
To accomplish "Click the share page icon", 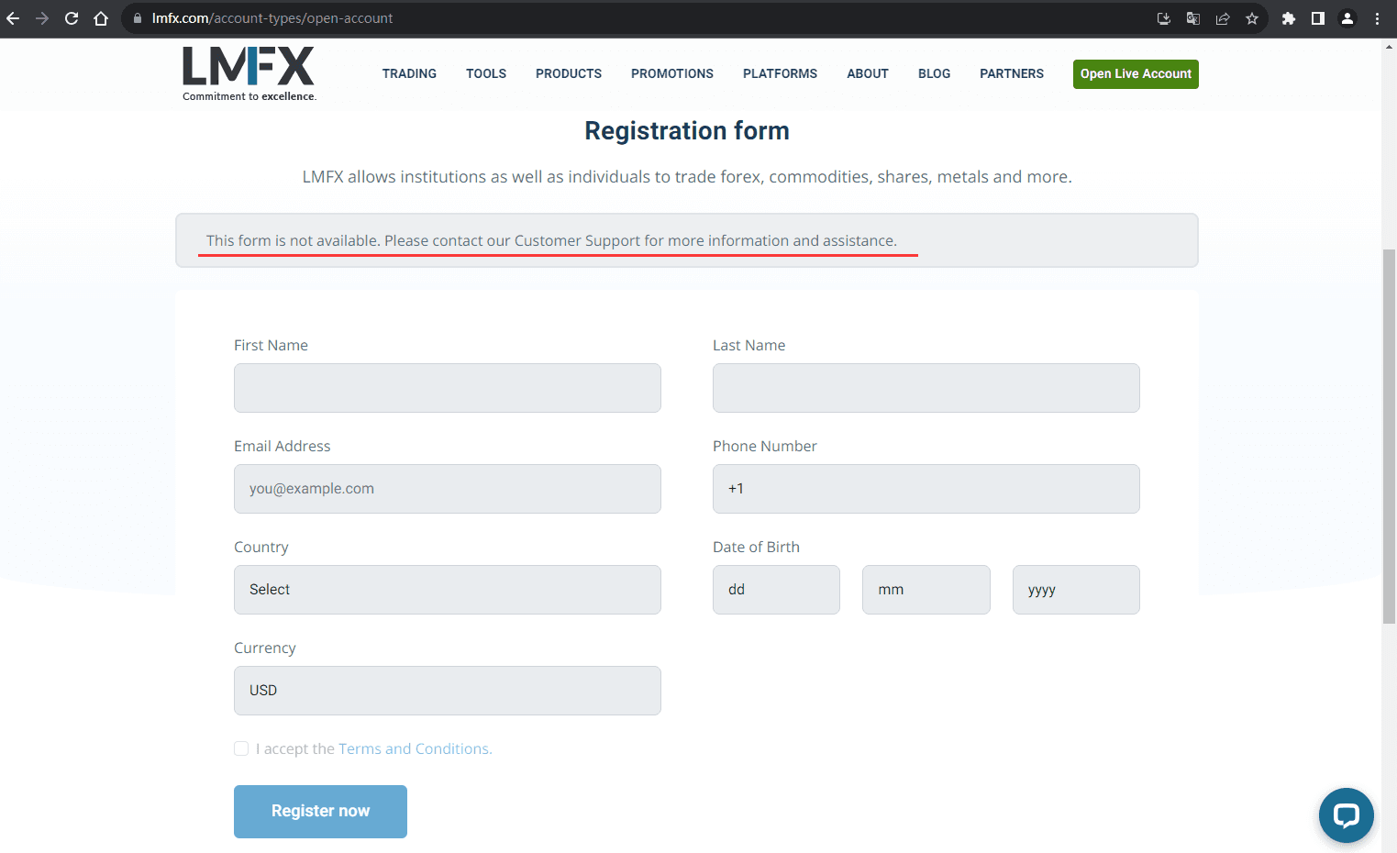I will pos(1223,18).
